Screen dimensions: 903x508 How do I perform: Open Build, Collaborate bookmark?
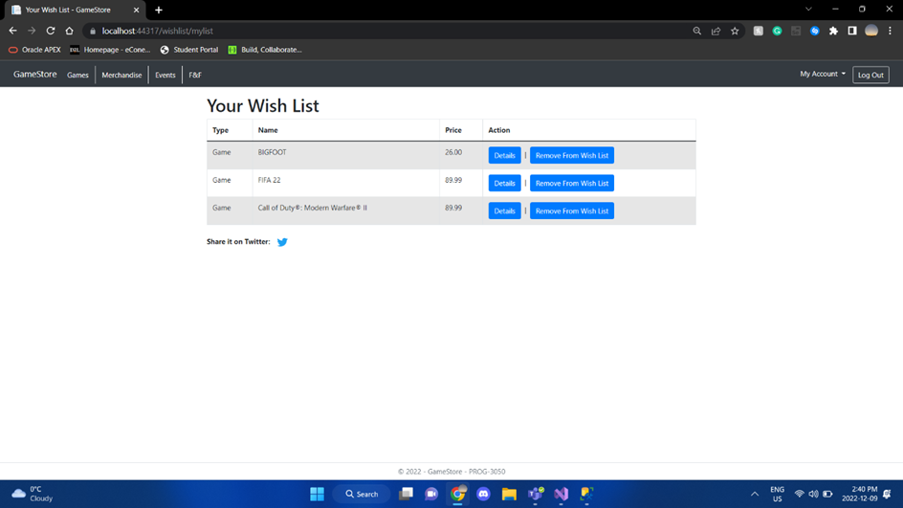(x=265, y=50)
